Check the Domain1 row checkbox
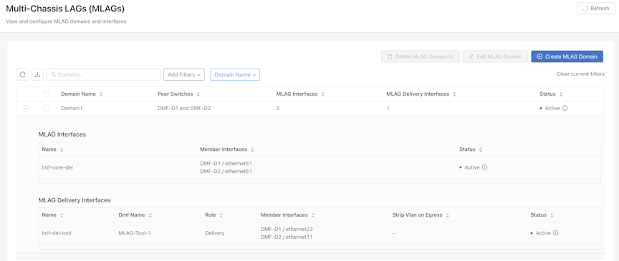The width and height of the screenshot is (619, 261). click(47, 108)
